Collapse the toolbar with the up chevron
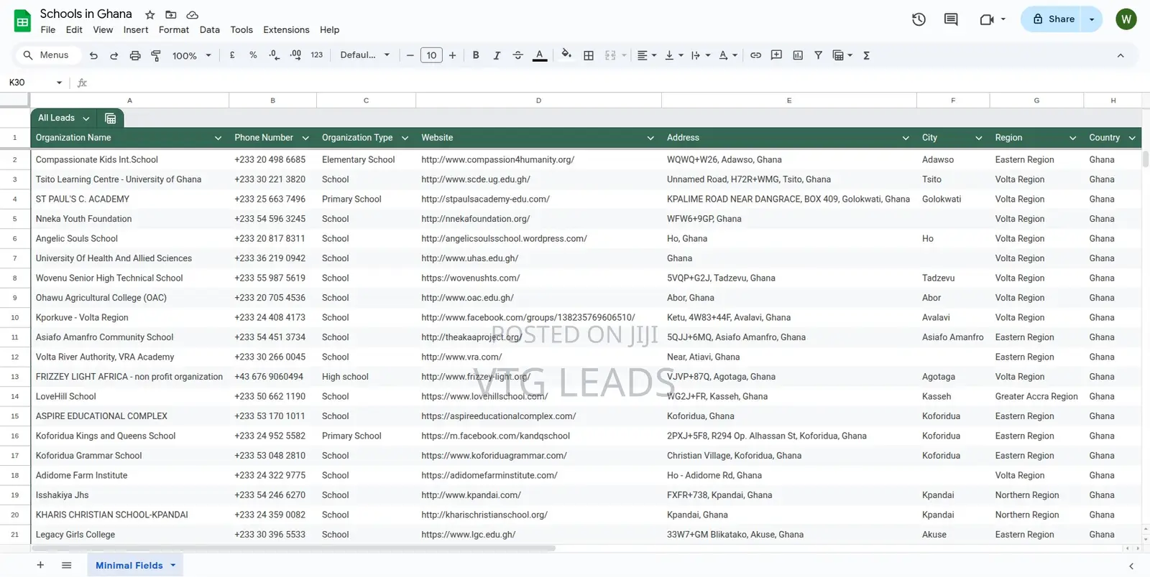The width and height of the screenshot is (1150, 577). pos(1120,55)
